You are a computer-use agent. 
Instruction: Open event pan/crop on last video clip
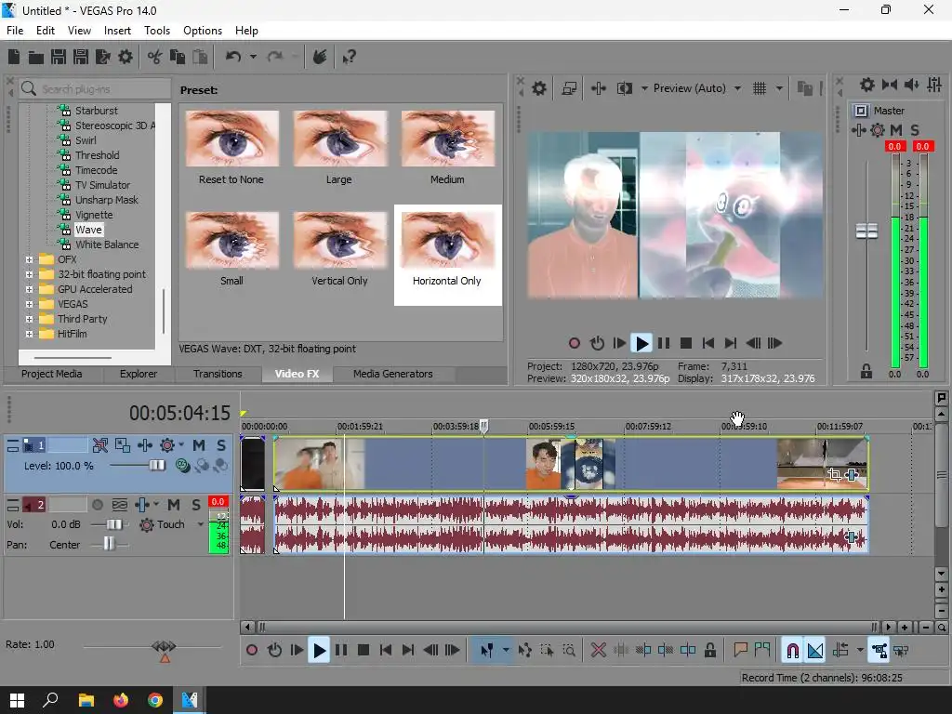[x=834, y=475]
